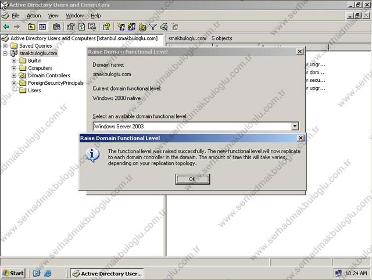Image resolution: width=372 pixels, height=280 pixels.
Task: Restore the inner MDI child window
Action: tap(357, 16)
